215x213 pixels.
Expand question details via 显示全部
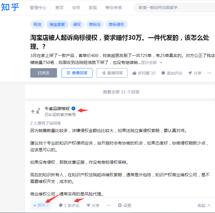click(x=152, y=63)
